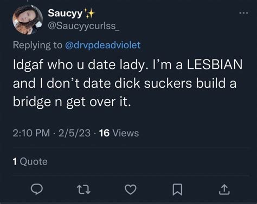Click the 2:10 PM timestamp
This screenshot has height=204, width=257.
(31, 133)
